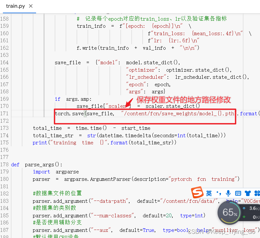Viewport: 260px width, 238px height.
Task: Open the Sogou skin shirt icon
Action: point(247,193)
